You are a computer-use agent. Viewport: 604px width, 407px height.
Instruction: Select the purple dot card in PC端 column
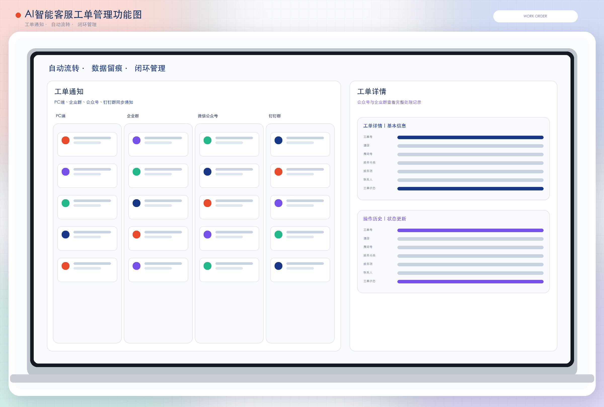[x=87, y=176]
